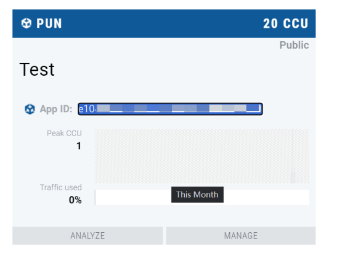Click the Public status label

[x=294, y=45]
